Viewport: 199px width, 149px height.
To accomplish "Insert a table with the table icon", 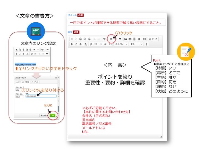I will coord(130,39).
